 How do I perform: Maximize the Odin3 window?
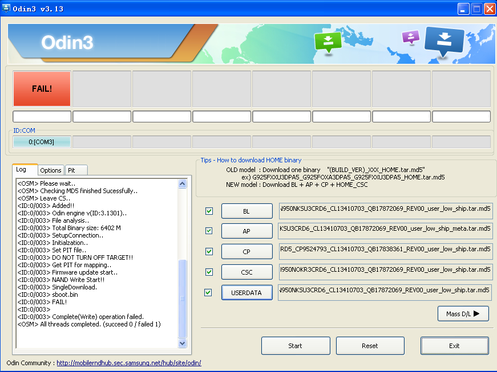click(x=476, y=9)
